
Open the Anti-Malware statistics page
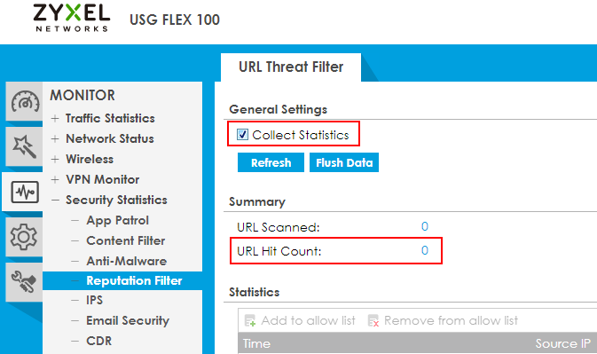[x=126, y=261]
